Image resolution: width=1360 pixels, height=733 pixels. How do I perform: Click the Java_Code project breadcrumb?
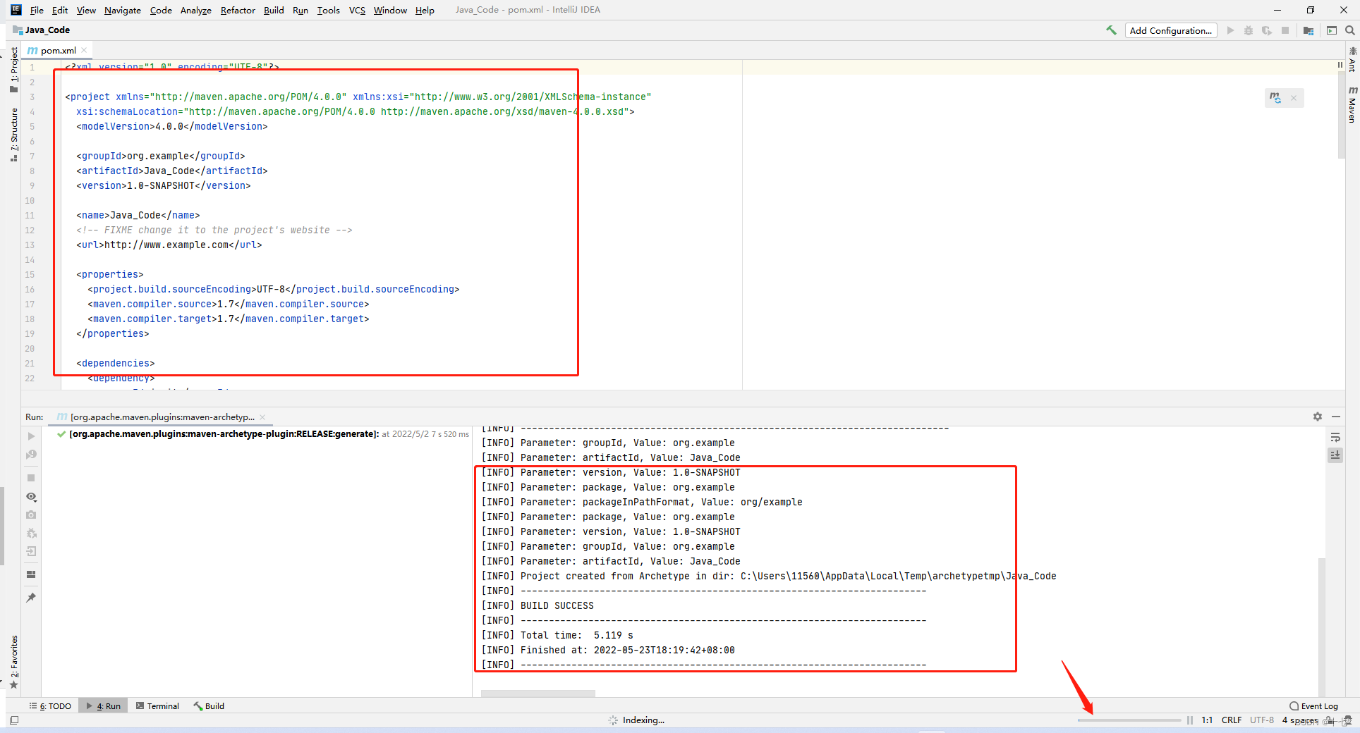(41, 30)
